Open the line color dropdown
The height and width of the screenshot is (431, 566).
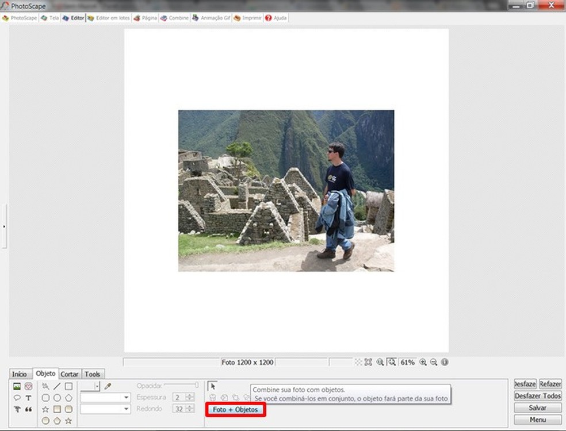click(97, 386)
